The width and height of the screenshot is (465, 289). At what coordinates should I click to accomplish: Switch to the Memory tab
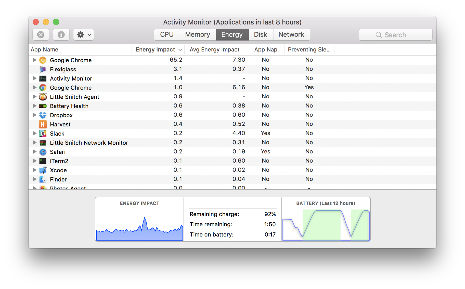coord(198,34)
